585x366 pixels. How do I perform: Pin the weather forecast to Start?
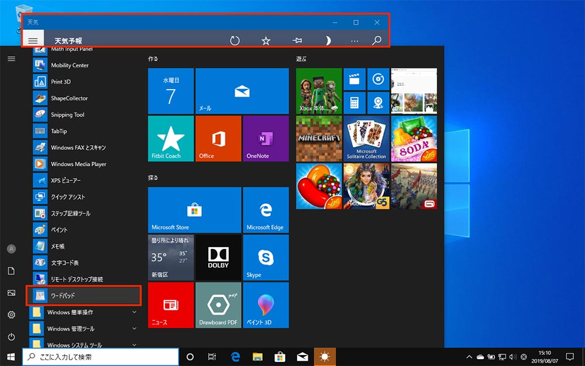pos(297,40)
